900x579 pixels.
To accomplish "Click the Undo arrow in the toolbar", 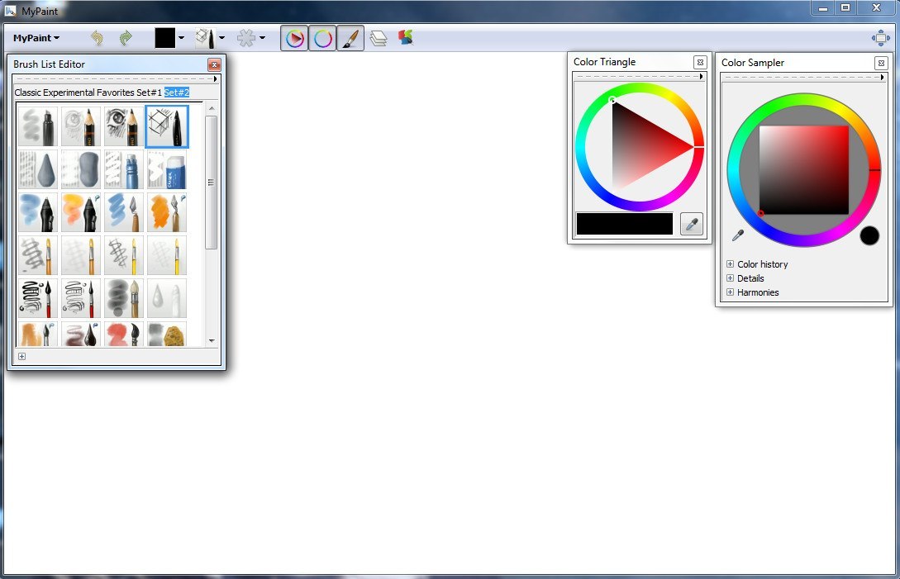I will point(98,38).
